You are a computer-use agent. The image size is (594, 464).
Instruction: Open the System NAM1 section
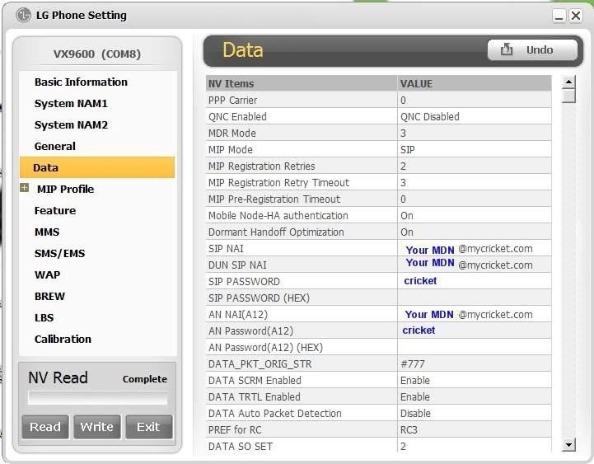[71, 104]
